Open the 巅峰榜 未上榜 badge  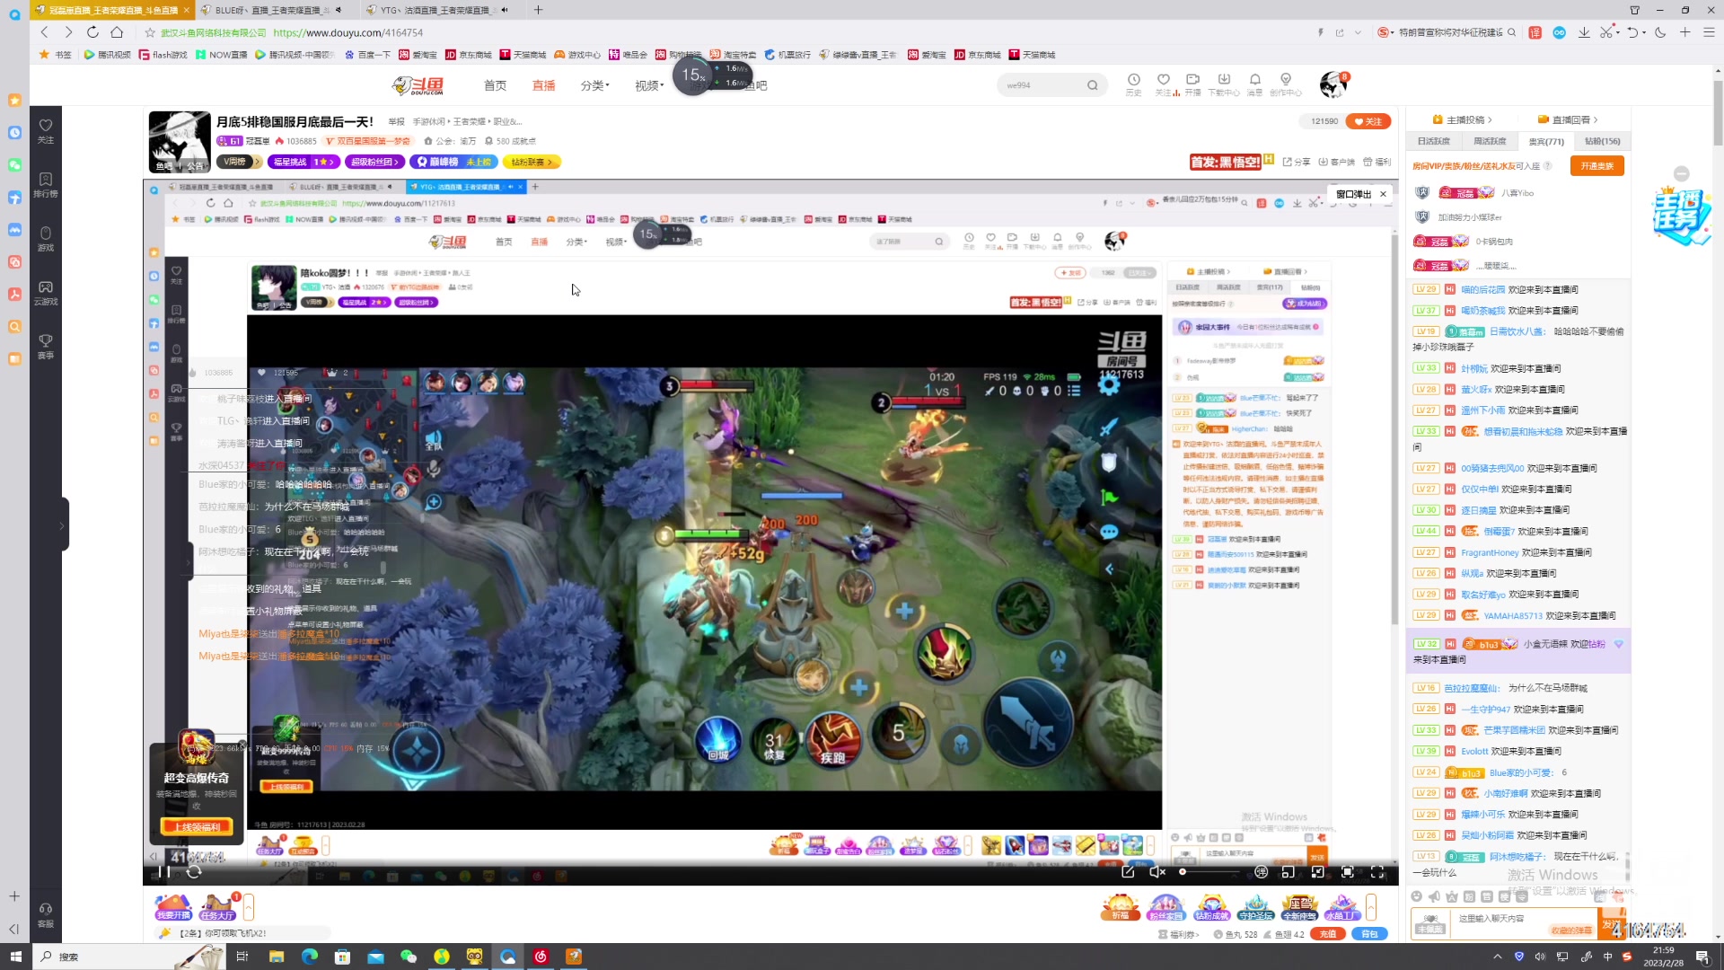point(453,162)
